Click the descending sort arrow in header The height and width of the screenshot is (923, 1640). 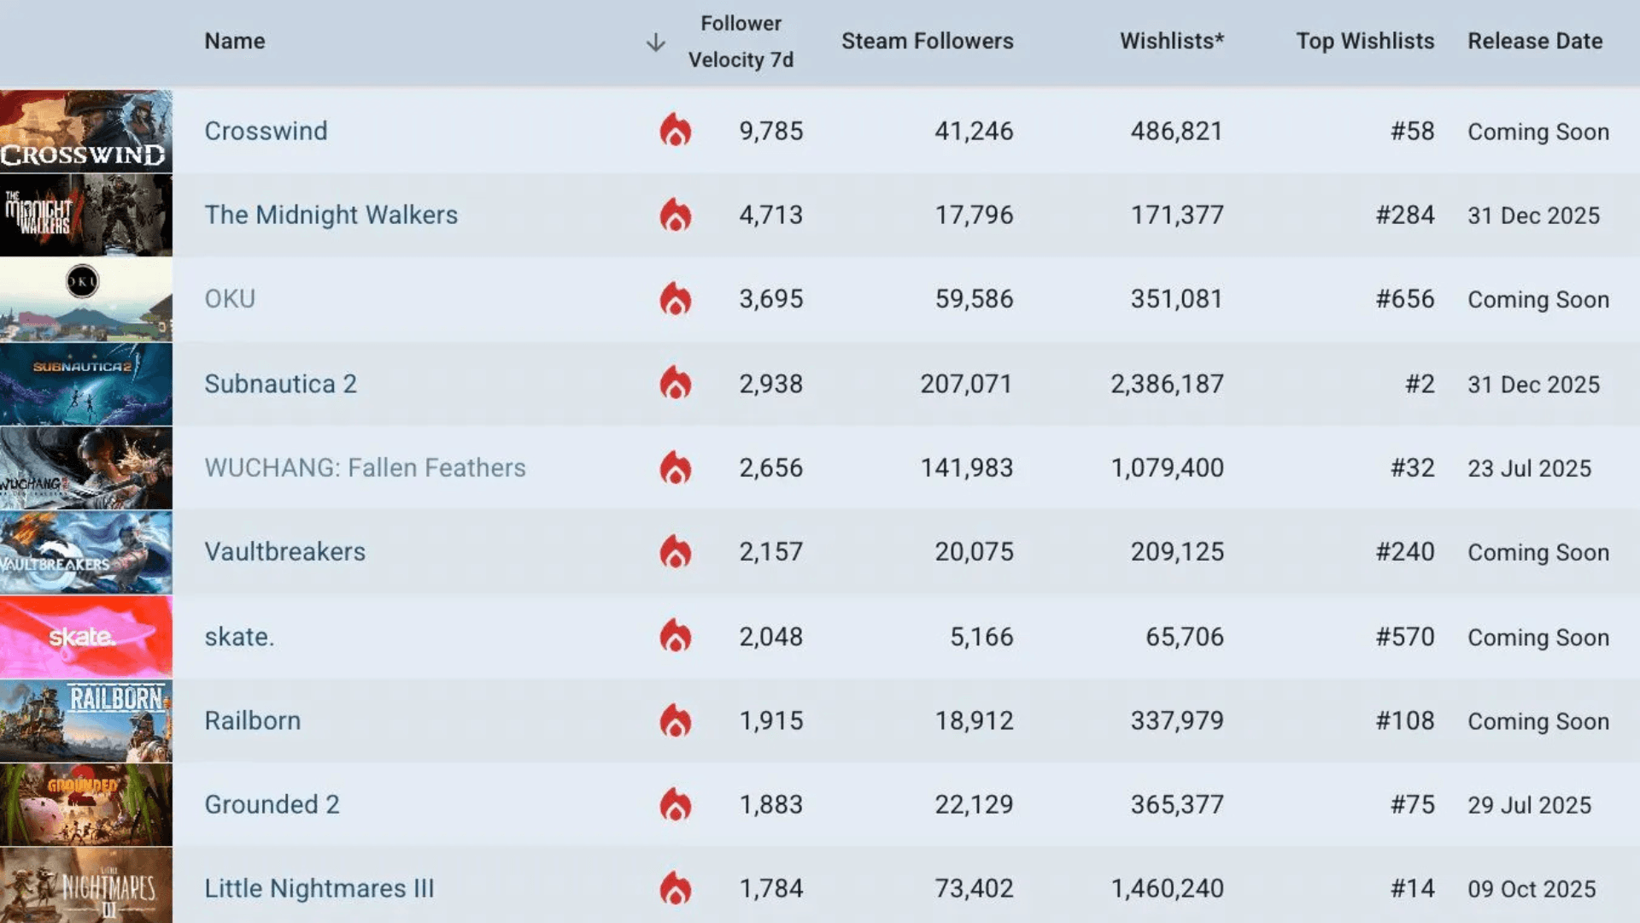[655, 43]
